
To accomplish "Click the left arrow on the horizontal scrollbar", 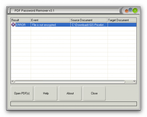I will click(13, 82).
